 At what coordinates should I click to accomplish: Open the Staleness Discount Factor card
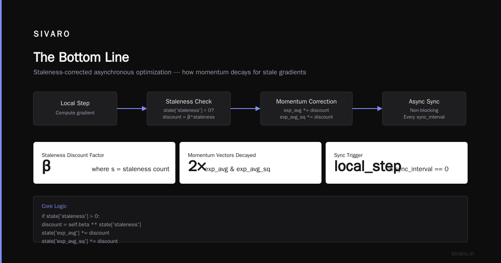104,163
